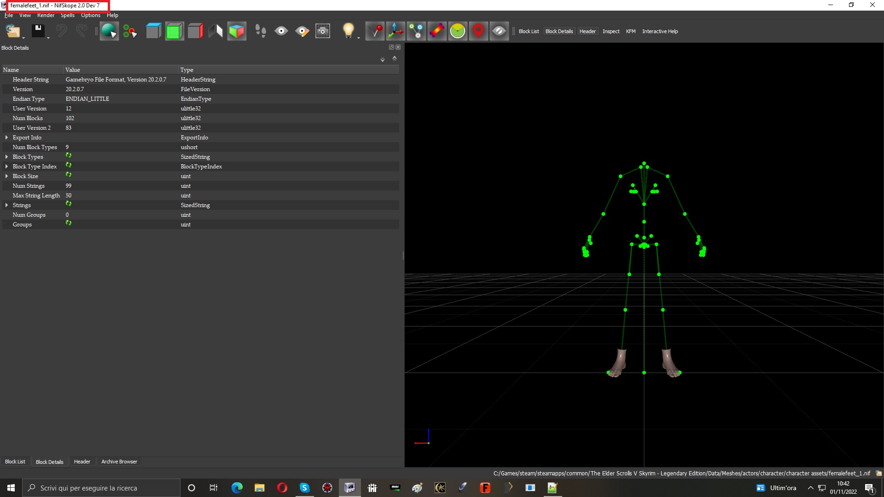Click the Undo arrow icon
The height and width of the screenshot is (497, 884).
(61, 31)
